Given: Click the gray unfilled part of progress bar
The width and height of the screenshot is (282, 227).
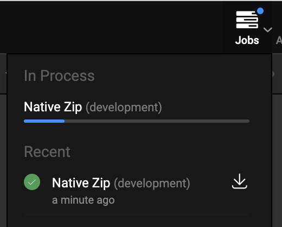Looking at the screenshot, I should pyautogui.click(x=157, y=121).
